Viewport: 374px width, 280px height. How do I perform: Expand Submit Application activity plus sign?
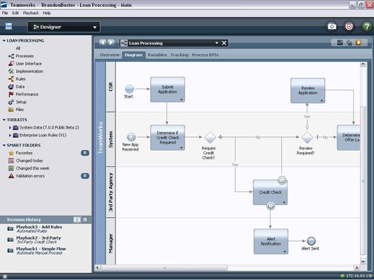click(x=181, y=100)
